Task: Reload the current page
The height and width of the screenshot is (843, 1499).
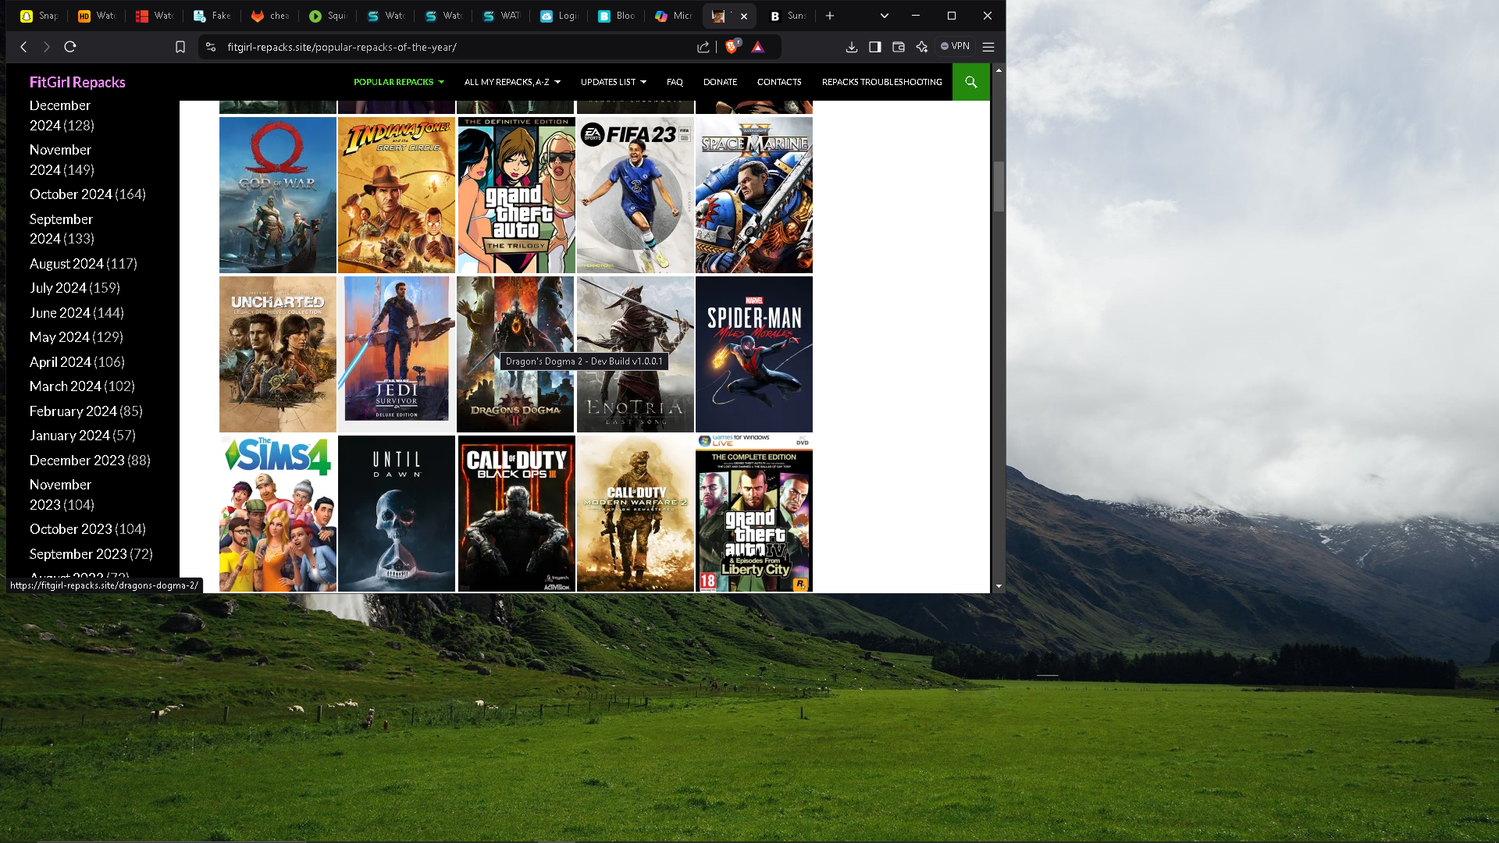Action: coord(70,47)
